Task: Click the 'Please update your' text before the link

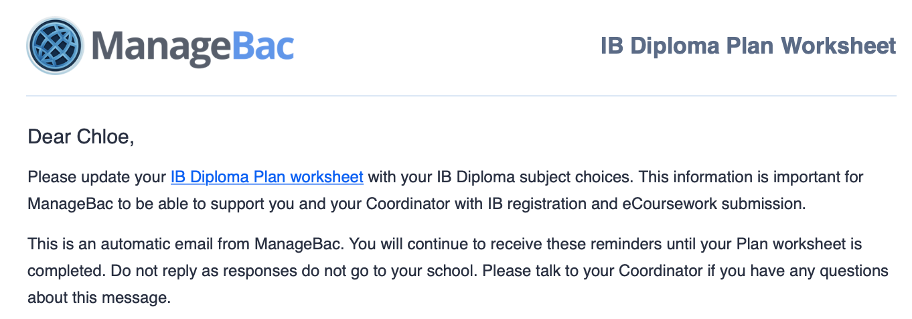Action: click(x=97, y=178)
